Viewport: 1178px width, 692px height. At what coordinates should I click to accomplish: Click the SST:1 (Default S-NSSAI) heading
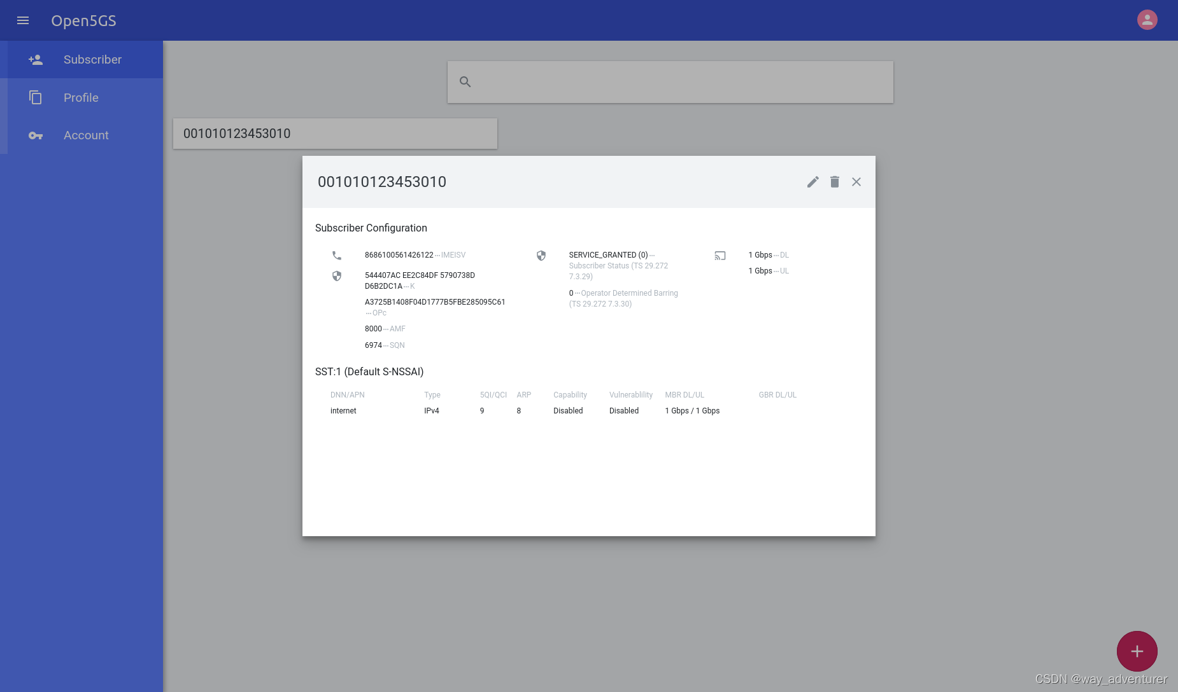tap(369, 371)
